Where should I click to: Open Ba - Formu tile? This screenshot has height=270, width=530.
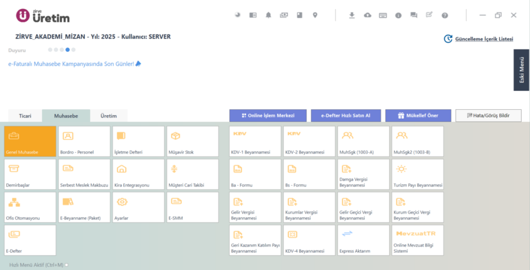[255, 174]
